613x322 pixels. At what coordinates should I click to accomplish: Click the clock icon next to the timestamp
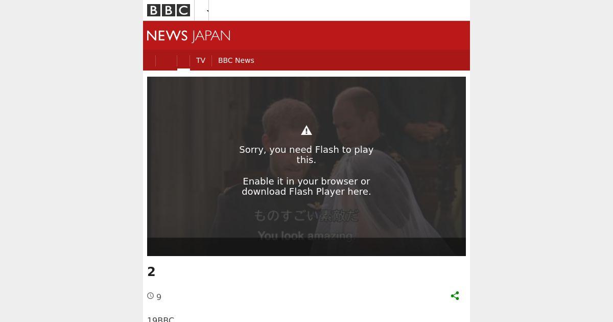[151, 295]
